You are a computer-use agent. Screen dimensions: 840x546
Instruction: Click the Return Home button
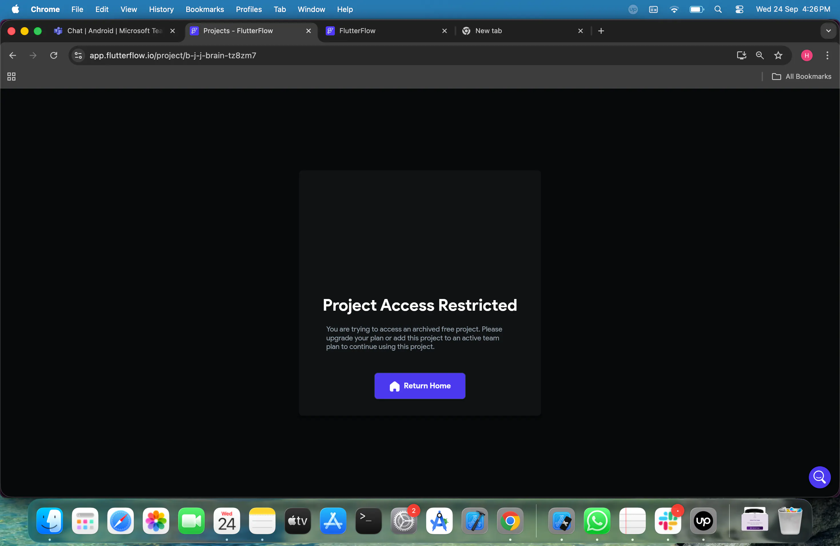pyautogui.click(x=420, y=386)
